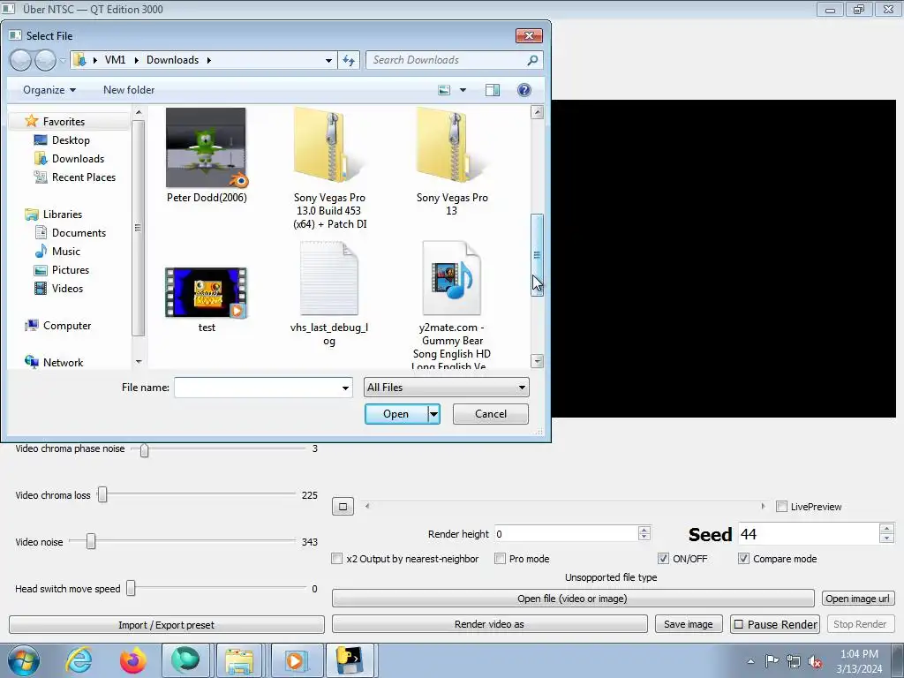The height and width of the screenshot is (678, 904).
Task: Click New folder in the toolbar
Action: pos(129,90)
